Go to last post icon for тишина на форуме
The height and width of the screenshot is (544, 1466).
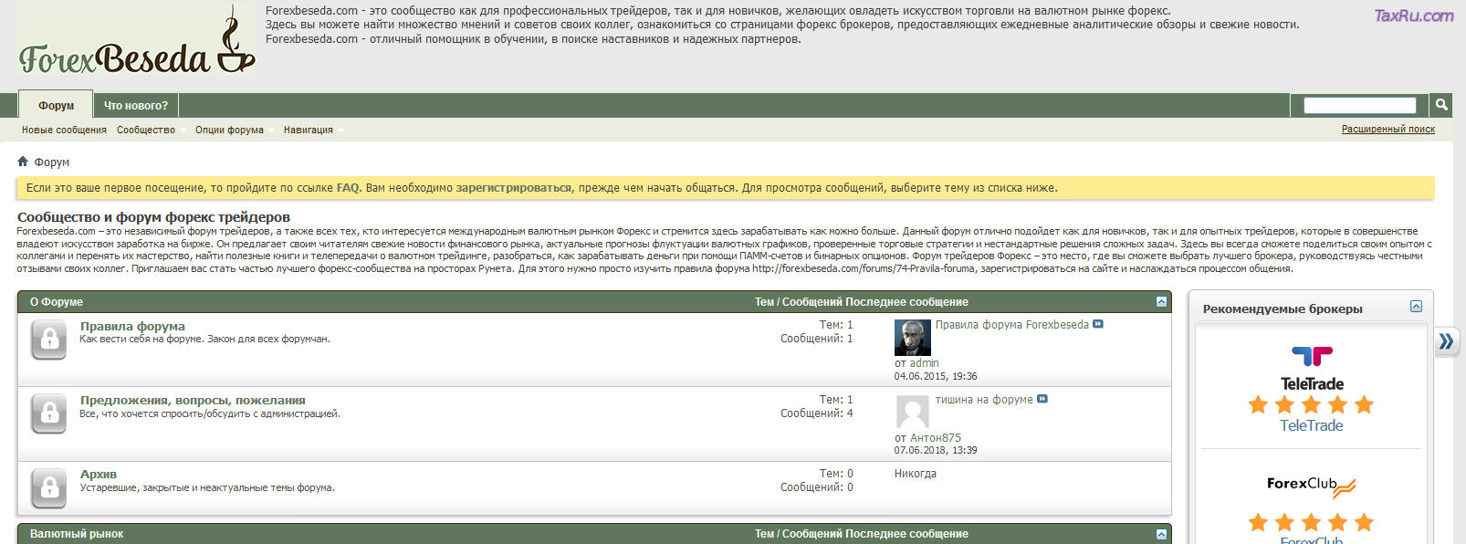(x=1042, y=399)
